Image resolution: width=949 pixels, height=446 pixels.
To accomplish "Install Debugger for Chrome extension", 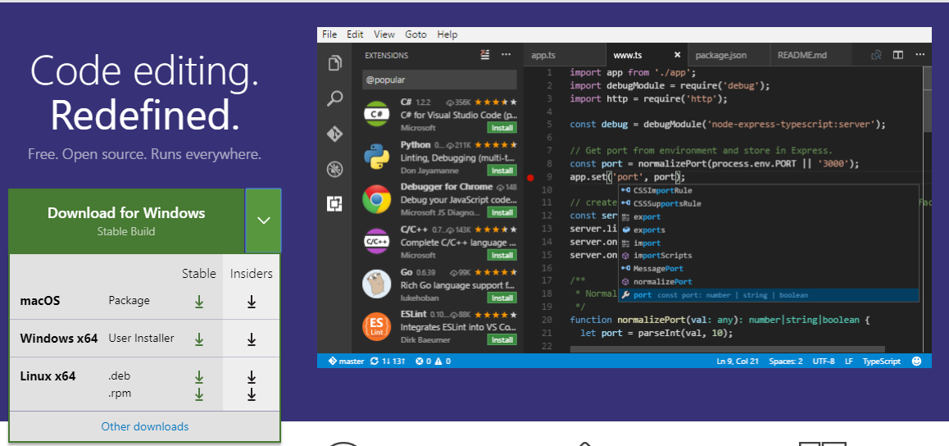I will point(502,212).
